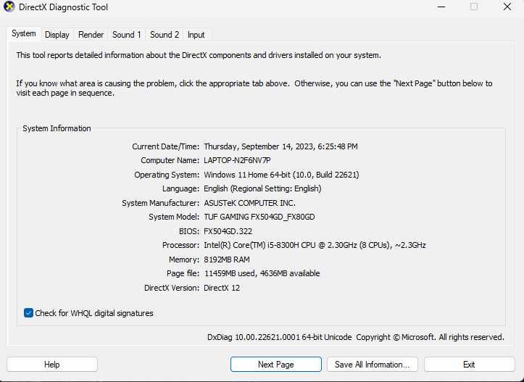Click the Computer Name label

tap(170, 160)
